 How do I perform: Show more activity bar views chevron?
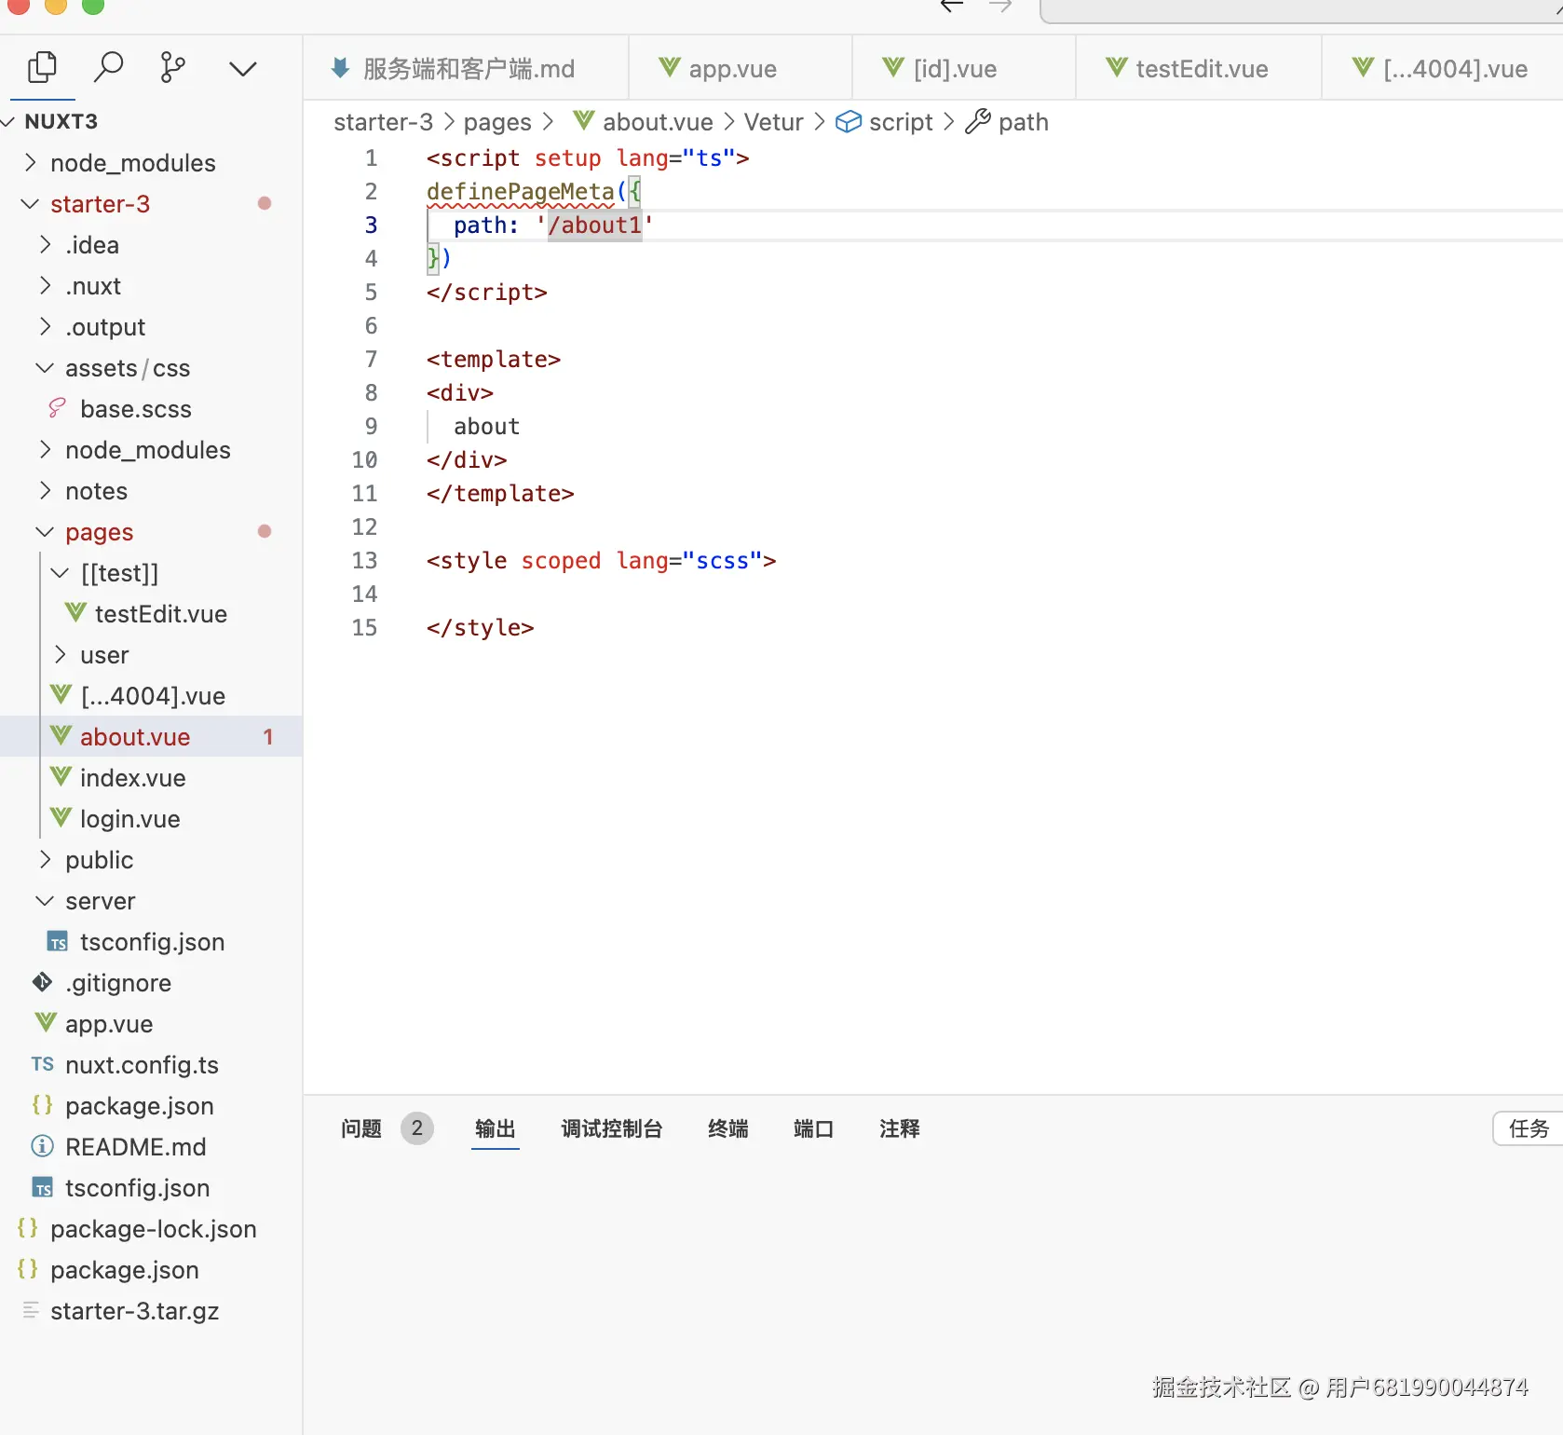(242, 69)
